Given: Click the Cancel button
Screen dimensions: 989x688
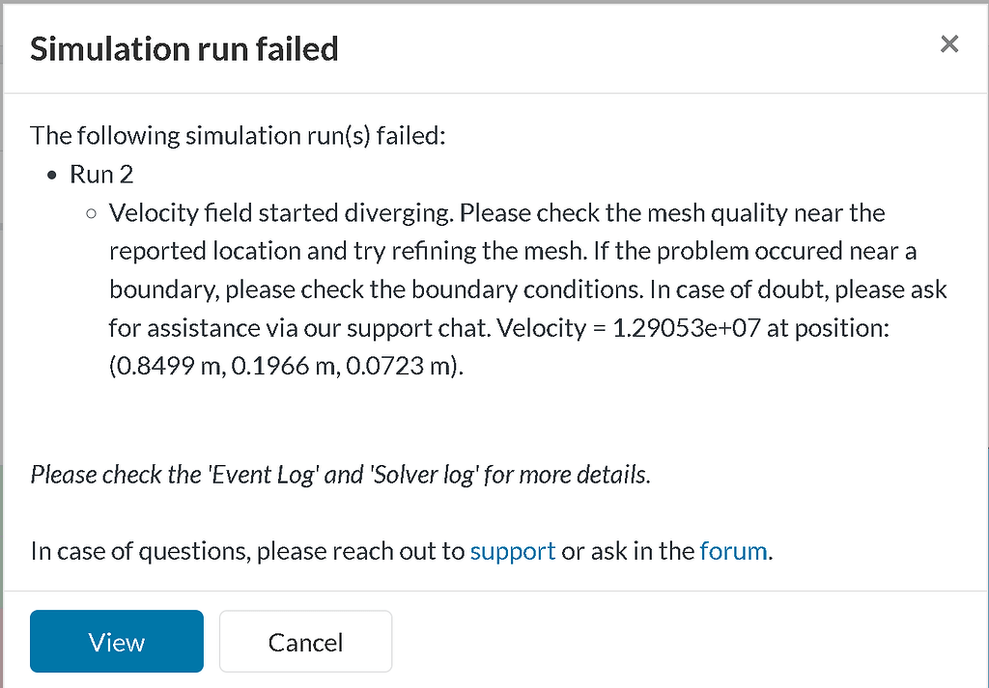Looking at the screenshot, I should tap(305, 641).
